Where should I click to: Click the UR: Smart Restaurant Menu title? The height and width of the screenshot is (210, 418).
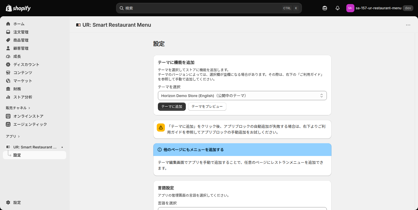coord(117,25)
